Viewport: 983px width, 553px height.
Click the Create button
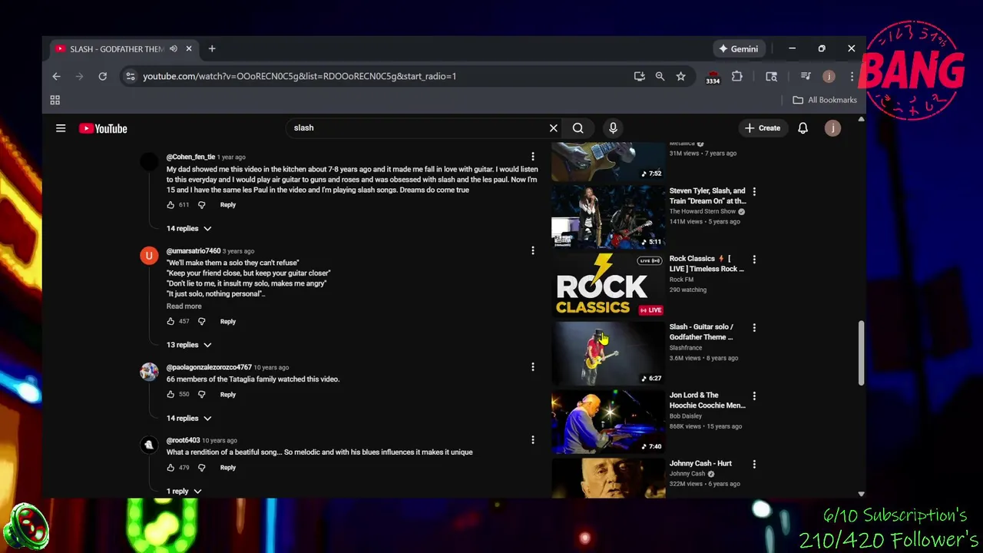(762, 128)
